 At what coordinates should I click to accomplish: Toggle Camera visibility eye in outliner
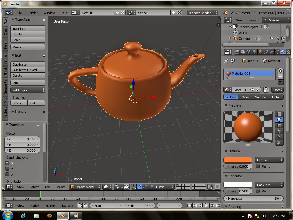tap(272, 38)
